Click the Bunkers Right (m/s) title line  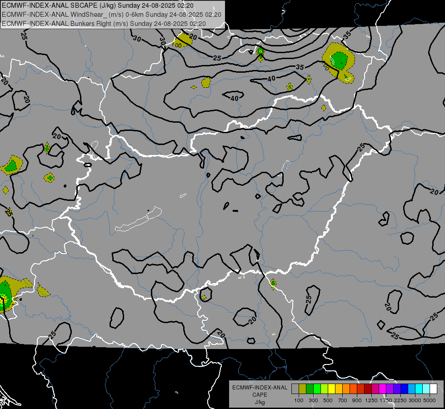pos(104,24)
